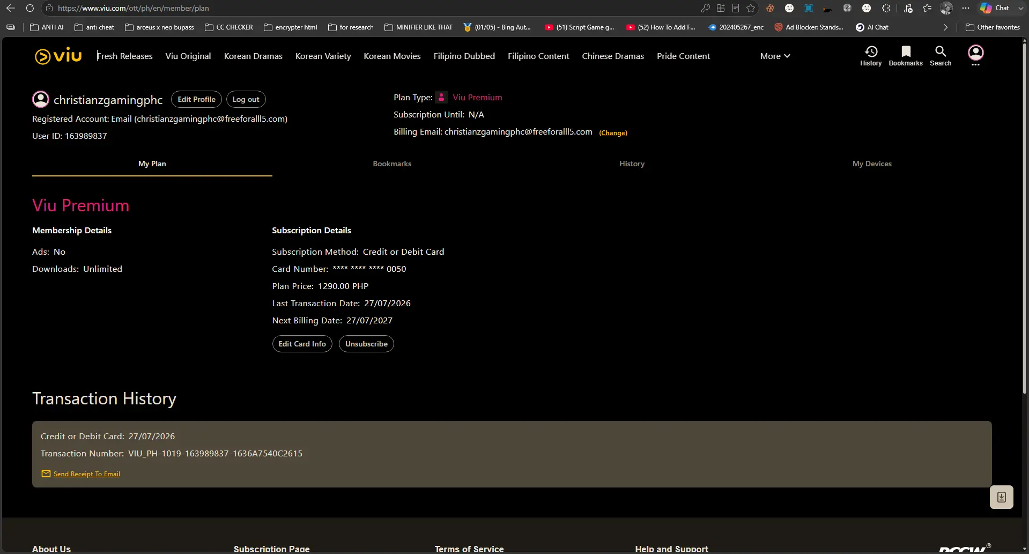Image resolution: width=1029 pixels, height=554 pixels.
Task: Open the saved passwords key icon
Action: coord(706,8)
